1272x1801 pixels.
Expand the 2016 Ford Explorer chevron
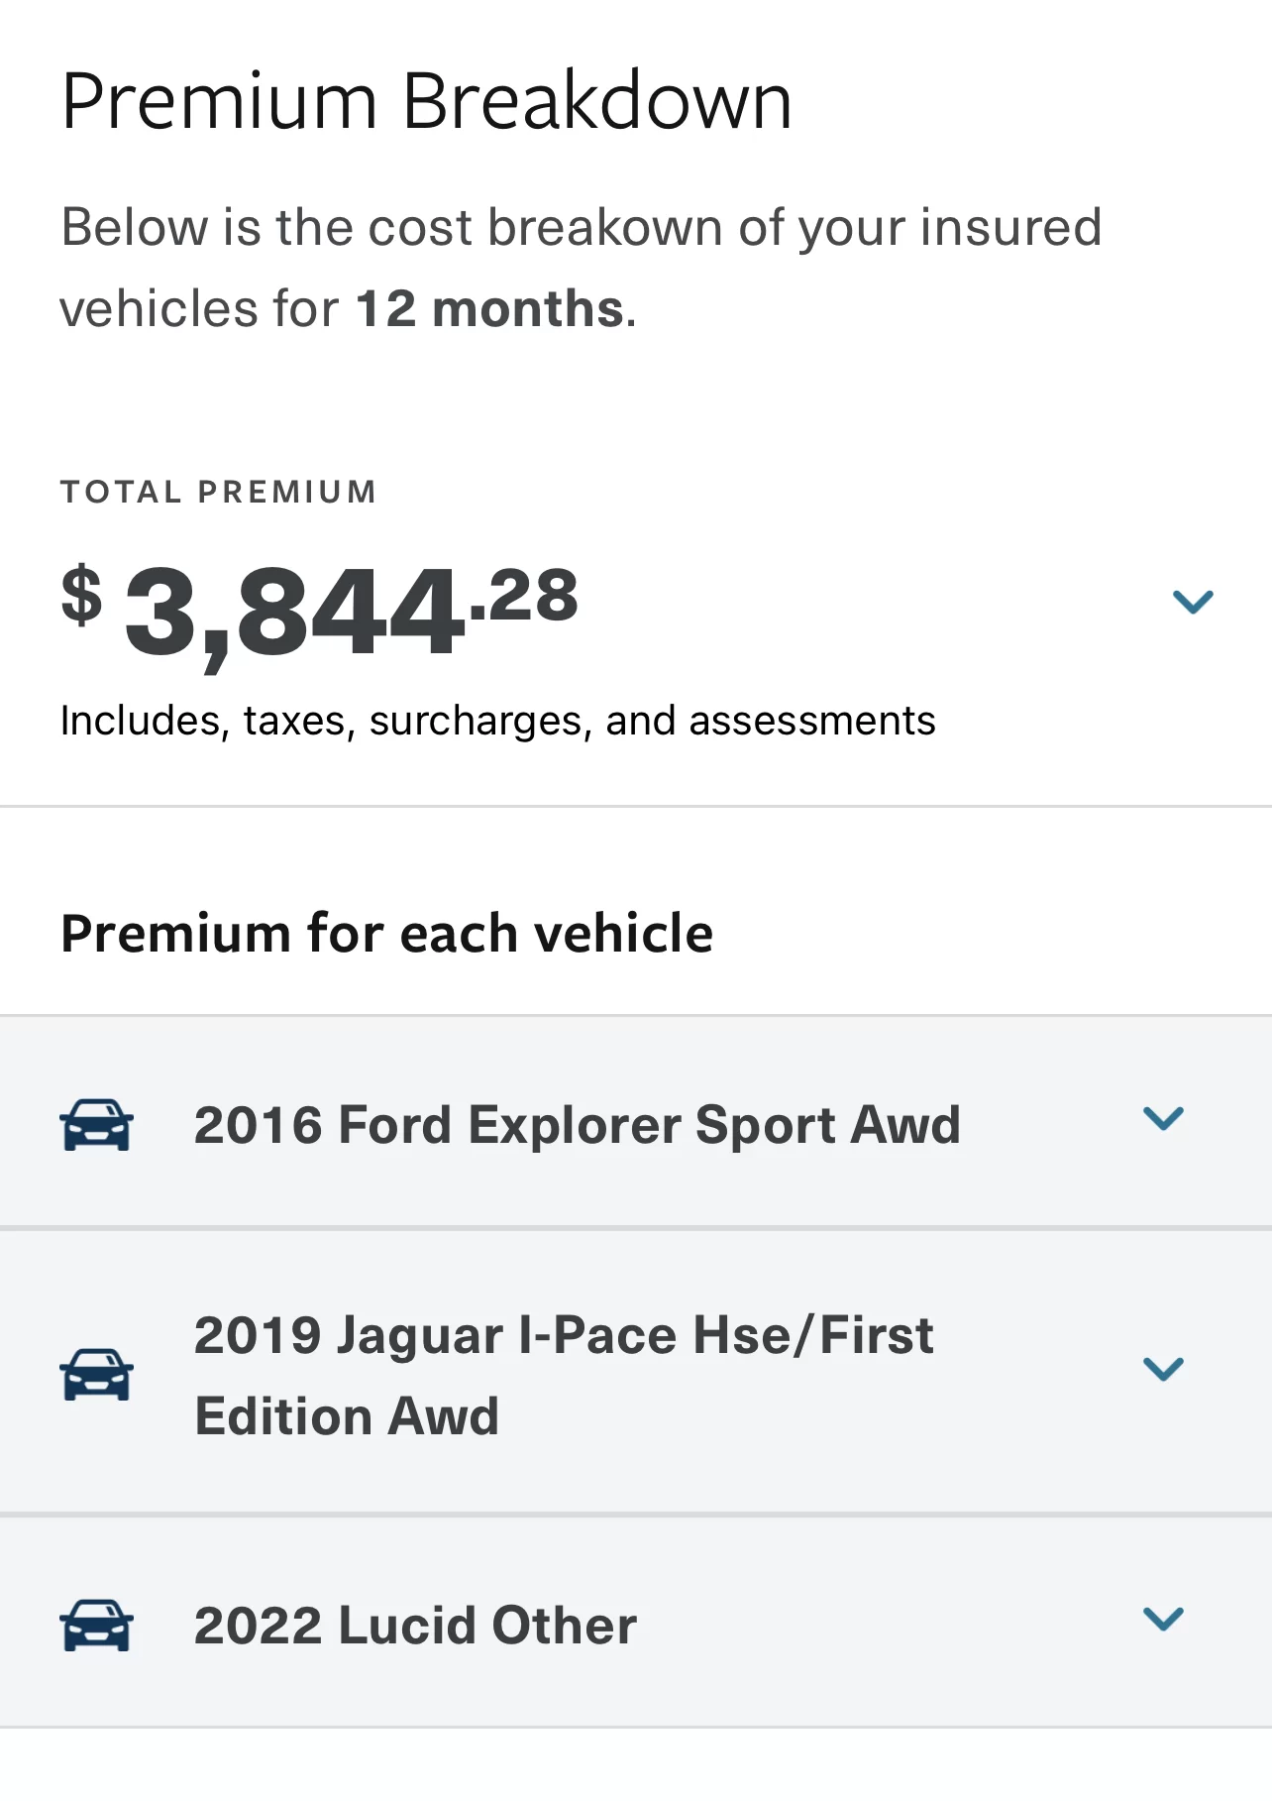click(1163, 1119)
